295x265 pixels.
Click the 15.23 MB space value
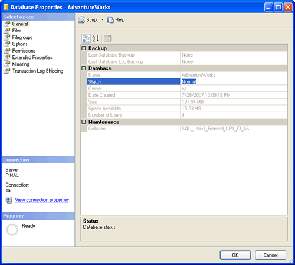(191, 109)
